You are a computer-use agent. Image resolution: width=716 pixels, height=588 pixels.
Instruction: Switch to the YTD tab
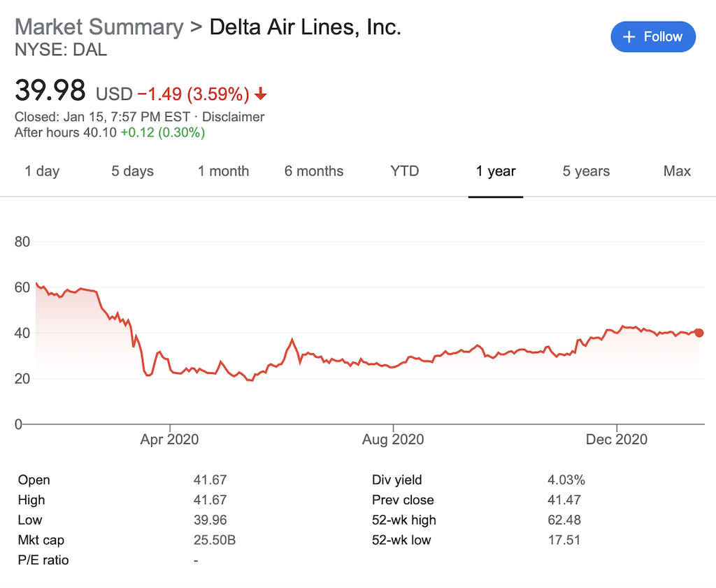click(x=405, y=171)
